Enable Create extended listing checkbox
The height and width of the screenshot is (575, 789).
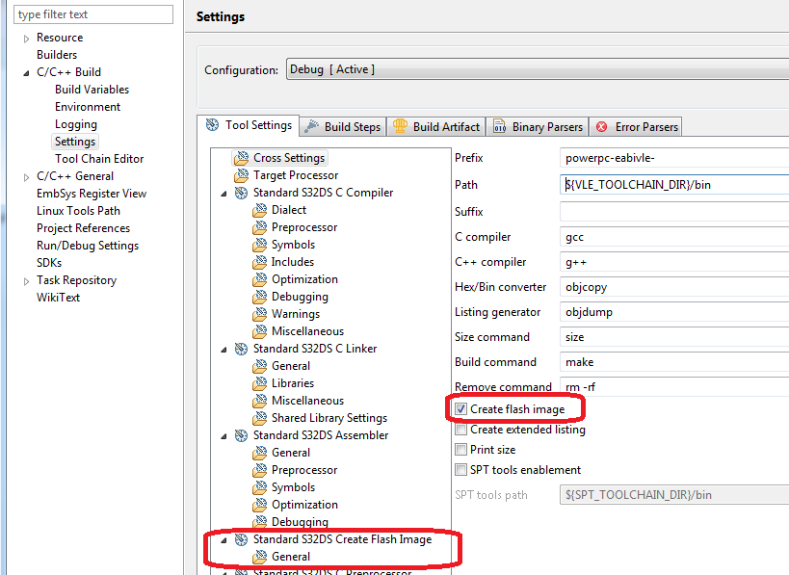pos(460,430)
